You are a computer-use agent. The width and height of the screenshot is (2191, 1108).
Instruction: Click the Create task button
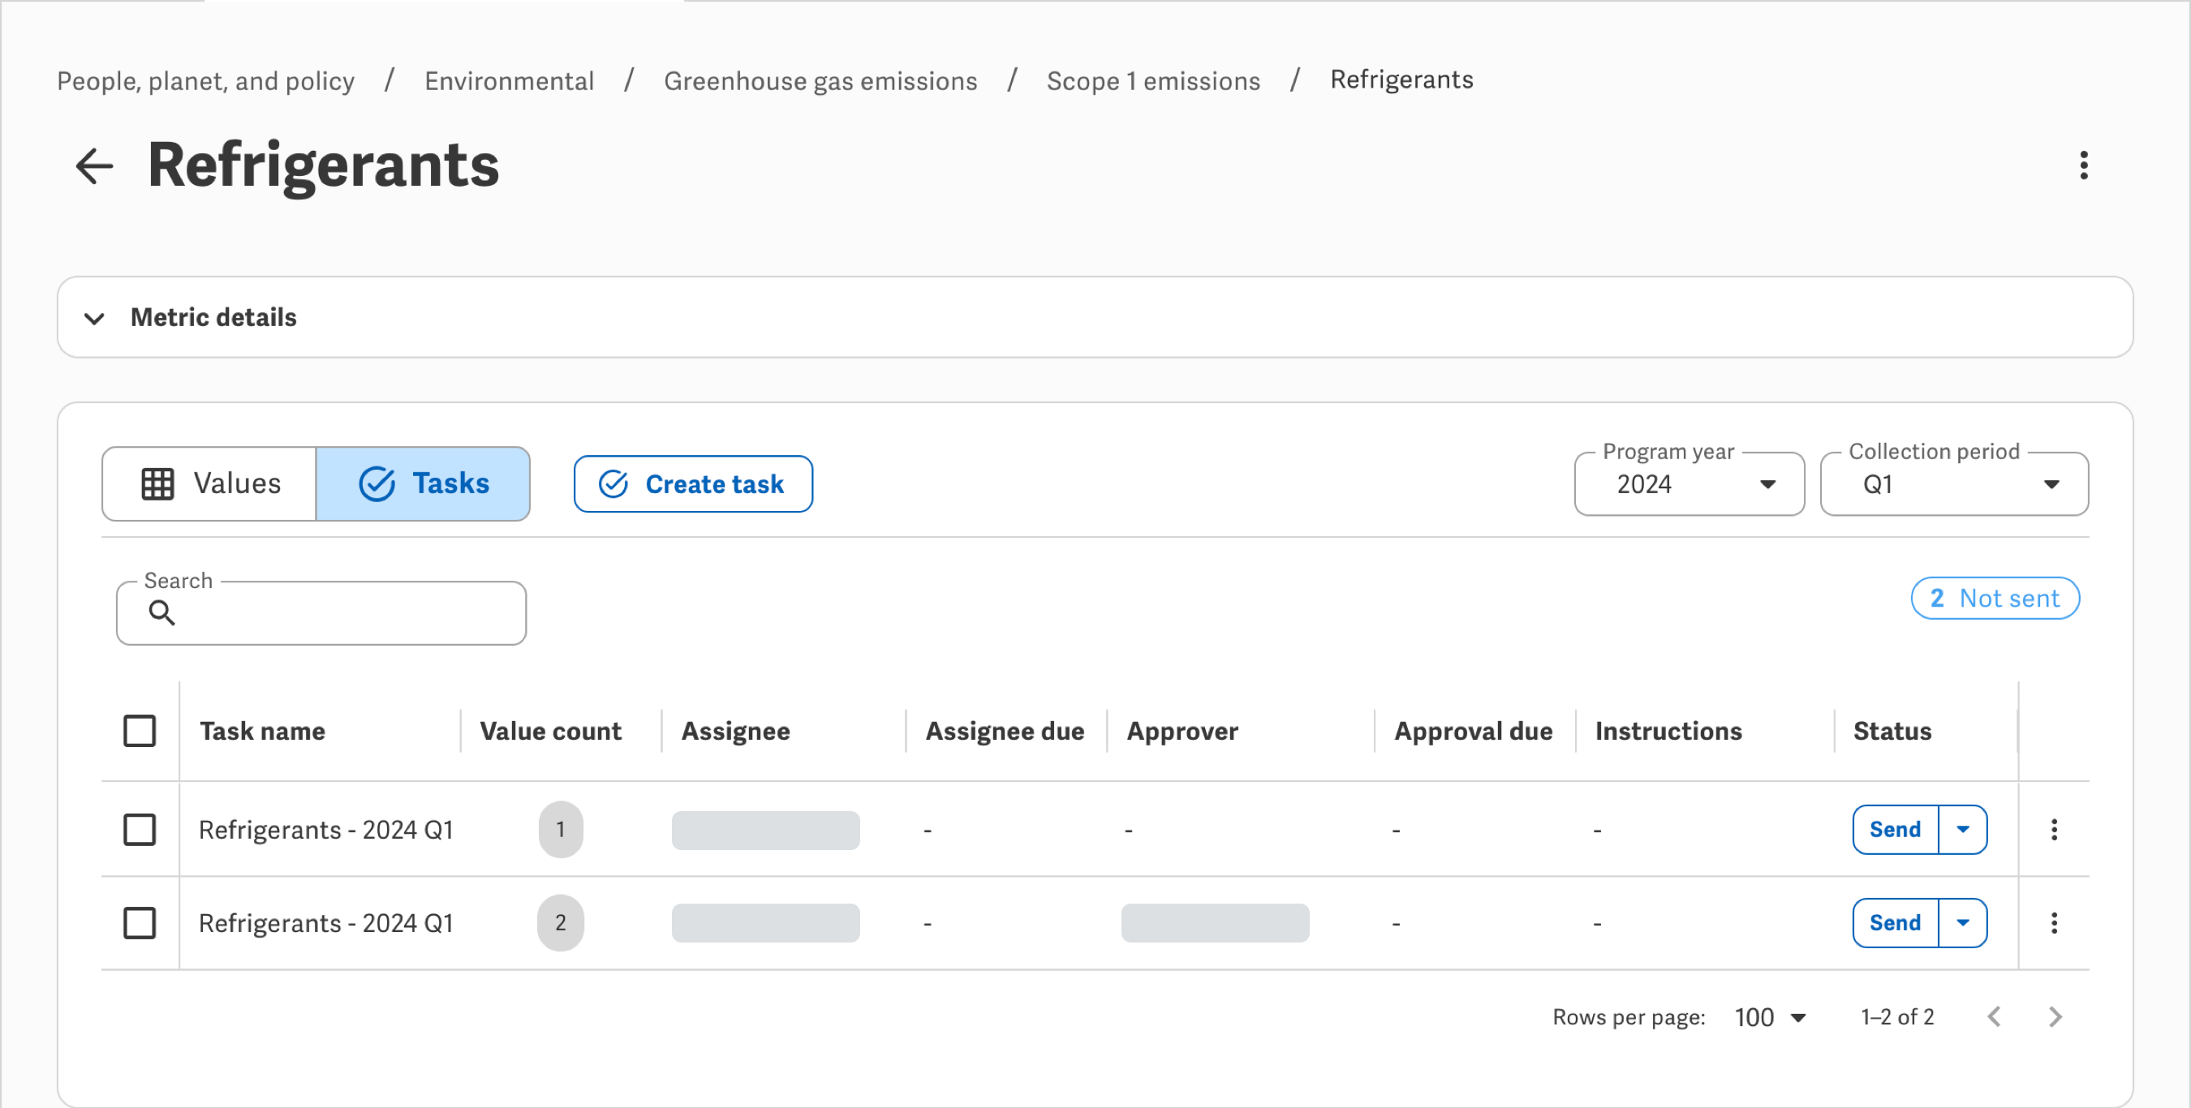(692, 484)
